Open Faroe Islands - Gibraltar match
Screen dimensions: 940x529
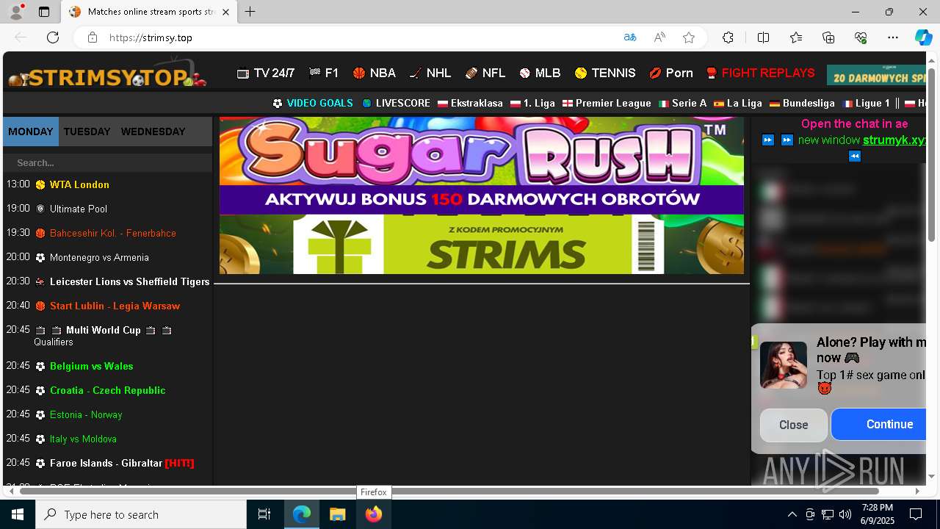122,463
